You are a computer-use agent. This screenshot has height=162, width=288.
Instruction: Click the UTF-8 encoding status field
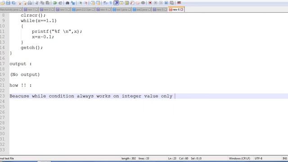coord(258,158)
